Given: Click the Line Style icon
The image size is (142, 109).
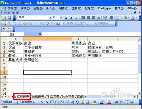Looking at the screenshot, I should tap(117, 102).
